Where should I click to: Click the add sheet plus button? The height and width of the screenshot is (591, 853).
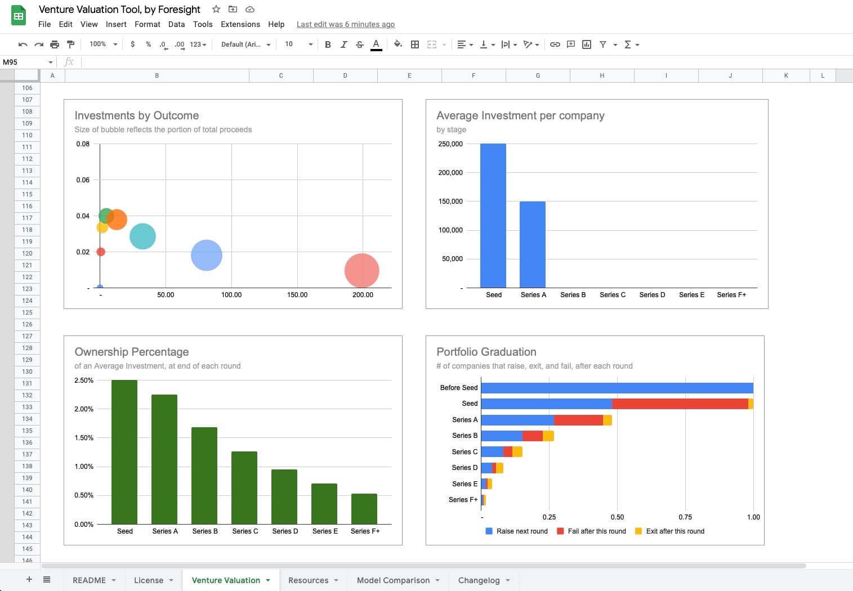coord(29,579)
